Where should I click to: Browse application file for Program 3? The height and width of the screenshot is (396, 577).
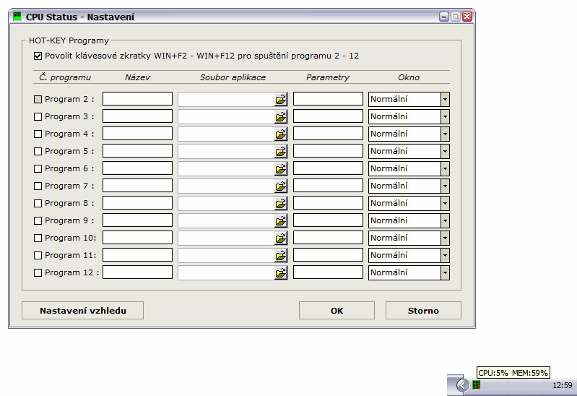(281, 117)
